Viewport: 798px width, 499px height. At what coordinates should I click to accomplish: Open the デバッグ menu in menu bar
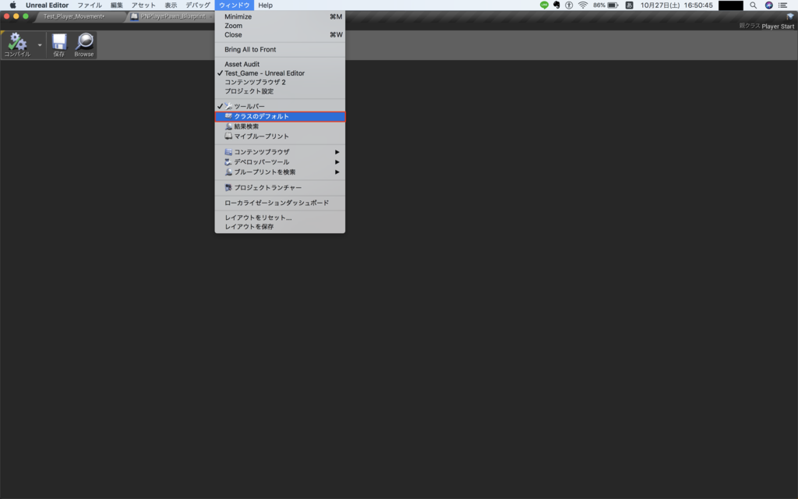[198, 5]
